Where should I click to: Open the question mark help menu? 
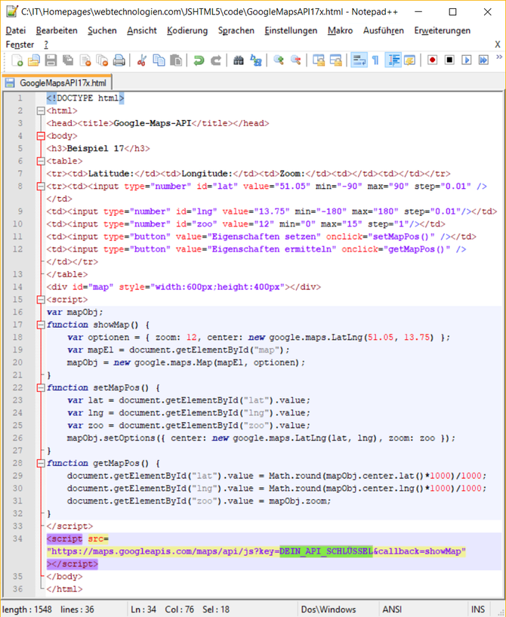click(46, 45)
